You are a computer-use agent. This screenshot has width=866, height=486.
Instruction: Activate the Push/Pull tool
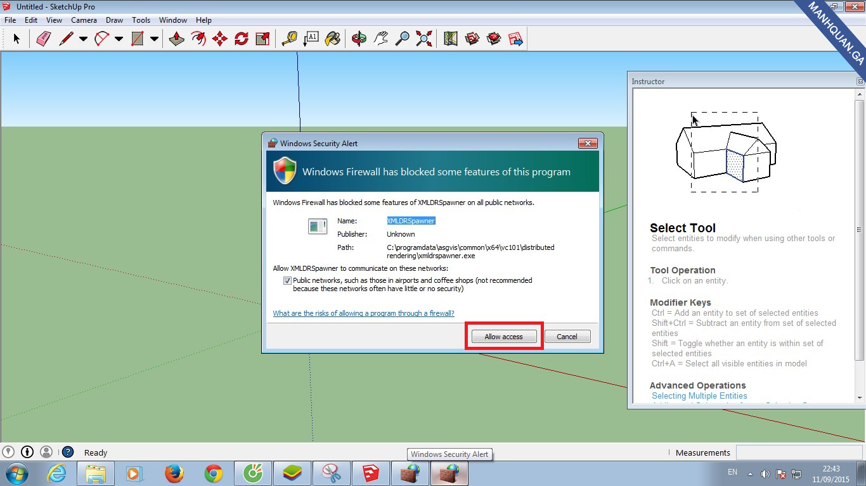coord(177,39)
